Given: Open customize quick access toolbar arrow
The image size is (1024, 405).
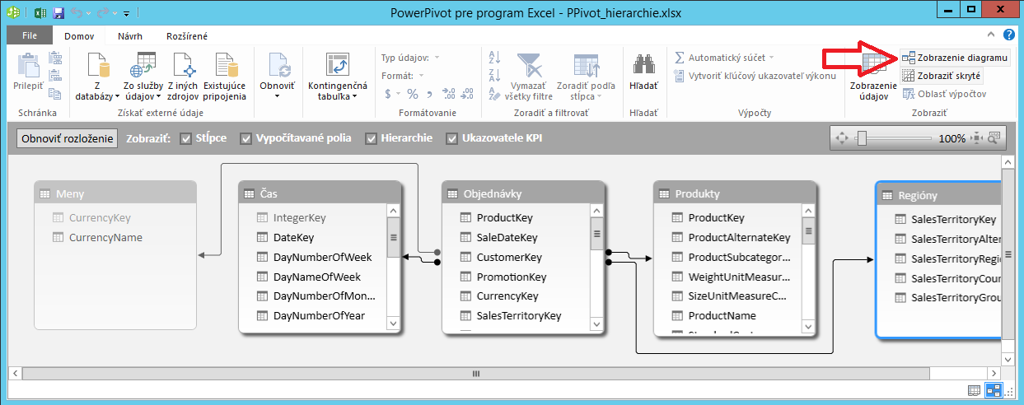Looking at the screenshot, I should [x=127, y=14].
